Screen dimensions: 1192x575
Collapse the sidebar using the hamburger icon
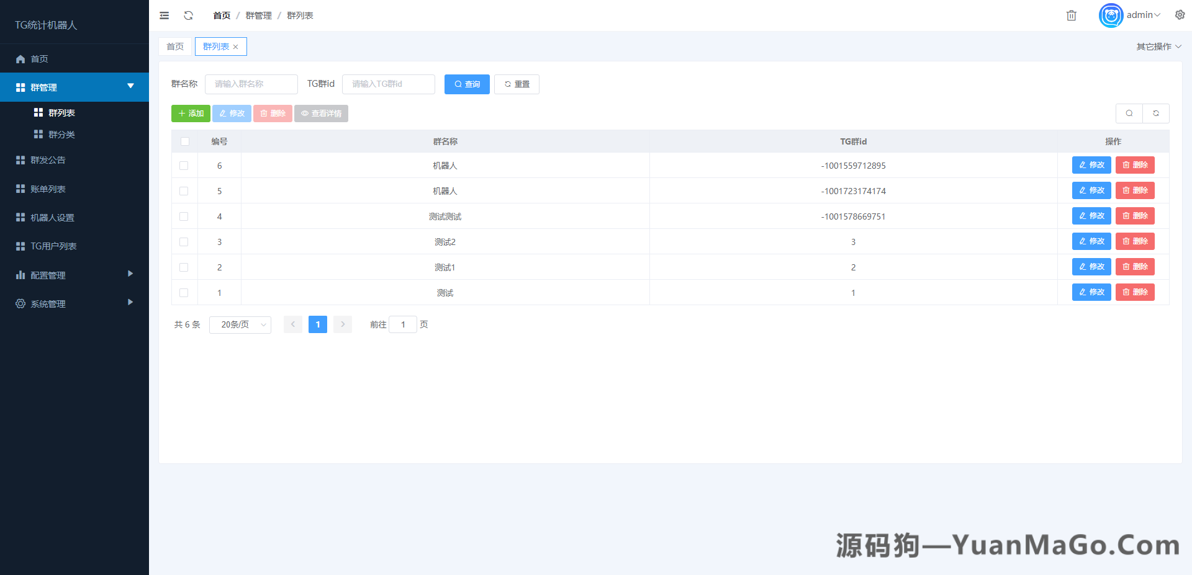[x=164, y=15]
